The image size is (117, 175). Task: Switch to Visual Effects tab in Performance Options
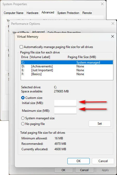21,32
